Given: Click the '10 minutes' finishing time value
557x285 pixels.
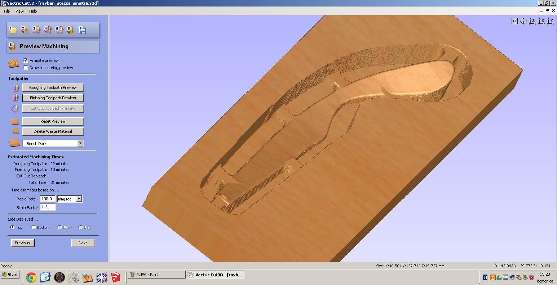Looking at the screenshot, I should click(60, 169).
